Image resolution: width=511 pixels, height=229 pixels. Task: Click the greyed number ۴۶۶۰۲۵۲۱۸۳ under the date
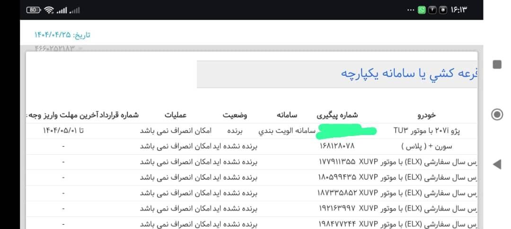click(54, 49)
